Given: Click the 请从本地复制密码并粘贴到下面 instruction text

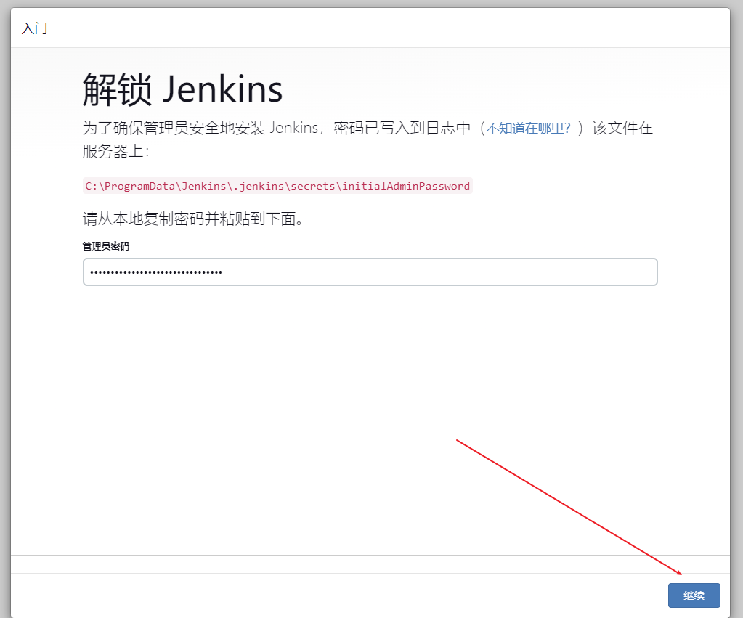Looking at the screenshot, I should click(192, 219).
